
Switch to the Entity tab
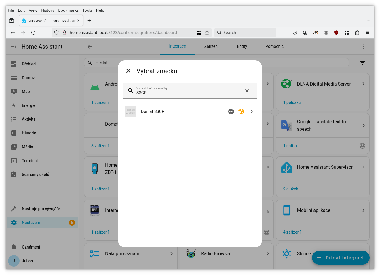[242, 46]
